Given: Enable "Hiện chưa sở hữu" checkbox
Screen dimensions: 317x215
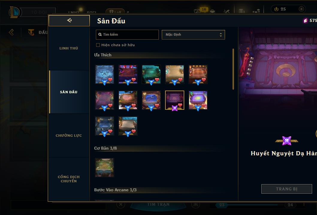Looking at the screenshot, I should (x=98, y=45).
